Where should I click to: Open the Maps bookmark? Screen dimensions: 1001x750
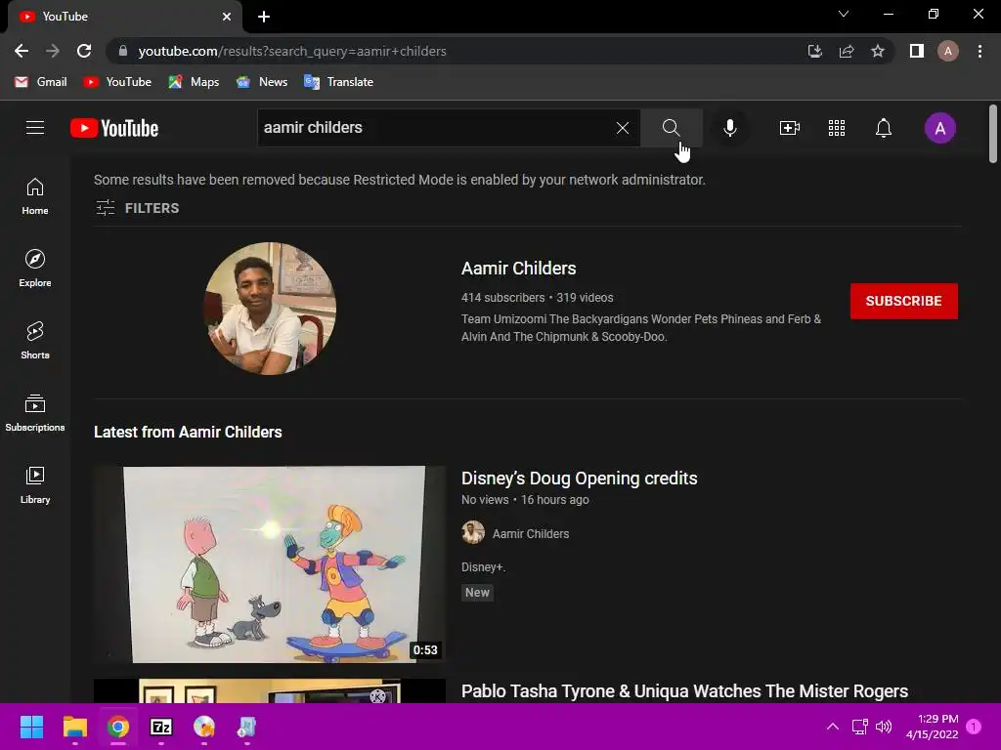tap(194, 82)
